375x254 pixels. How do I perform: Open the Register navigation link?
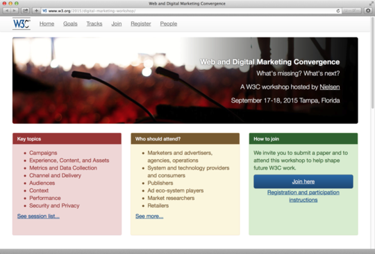pos(141,24)
